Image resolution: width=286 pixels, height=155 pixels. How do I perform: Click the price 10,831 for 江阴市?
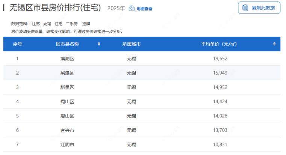220,144
